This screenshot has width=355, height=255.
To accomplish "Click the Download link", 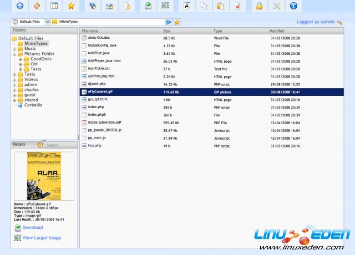I will [32, 227].
